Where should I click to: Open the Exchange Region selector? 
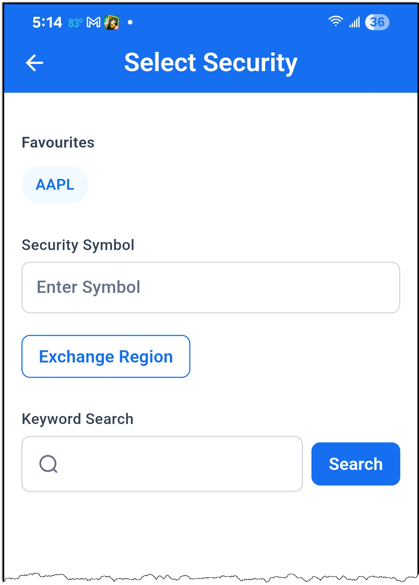[x=106, y=356]
